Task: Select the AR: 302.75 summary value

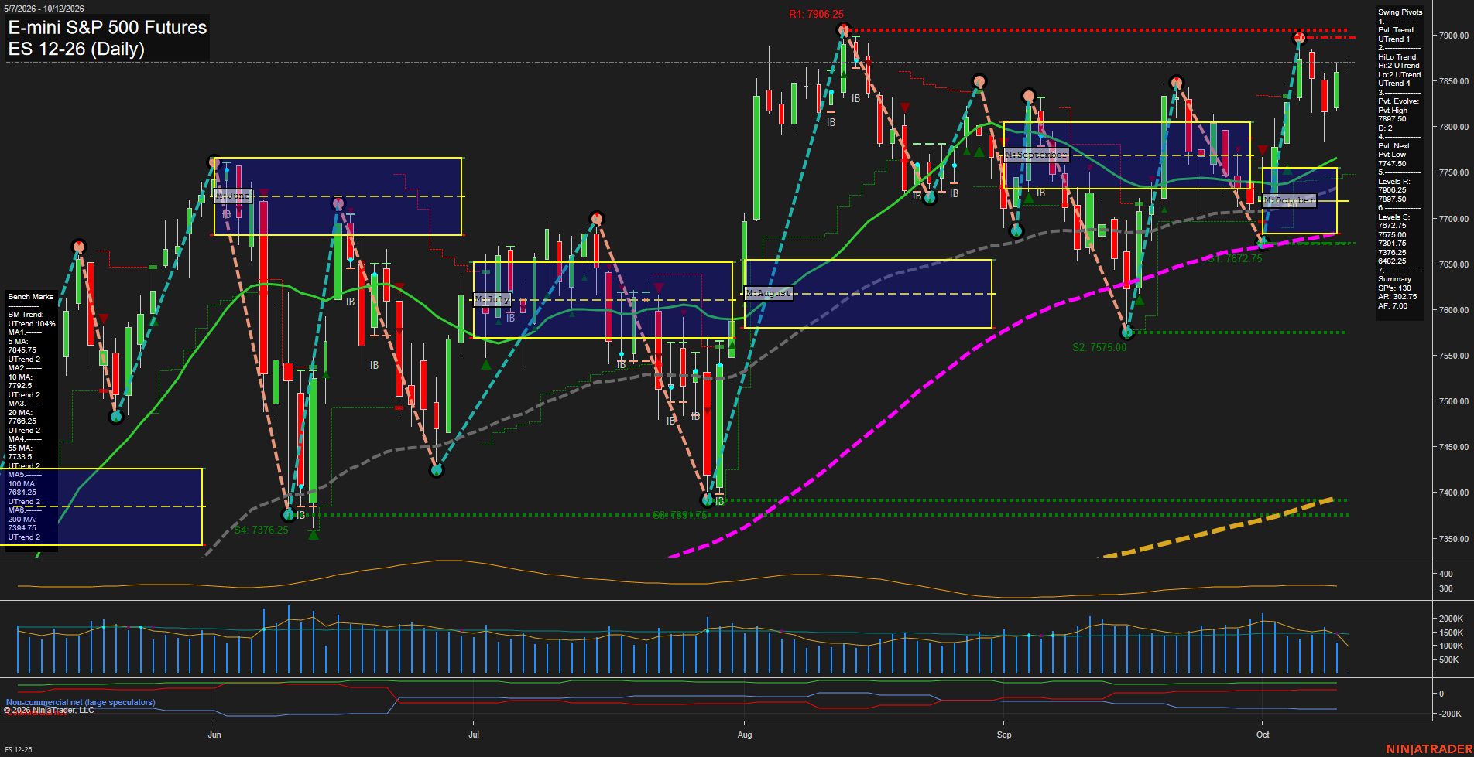Action: coord(1397,297)
